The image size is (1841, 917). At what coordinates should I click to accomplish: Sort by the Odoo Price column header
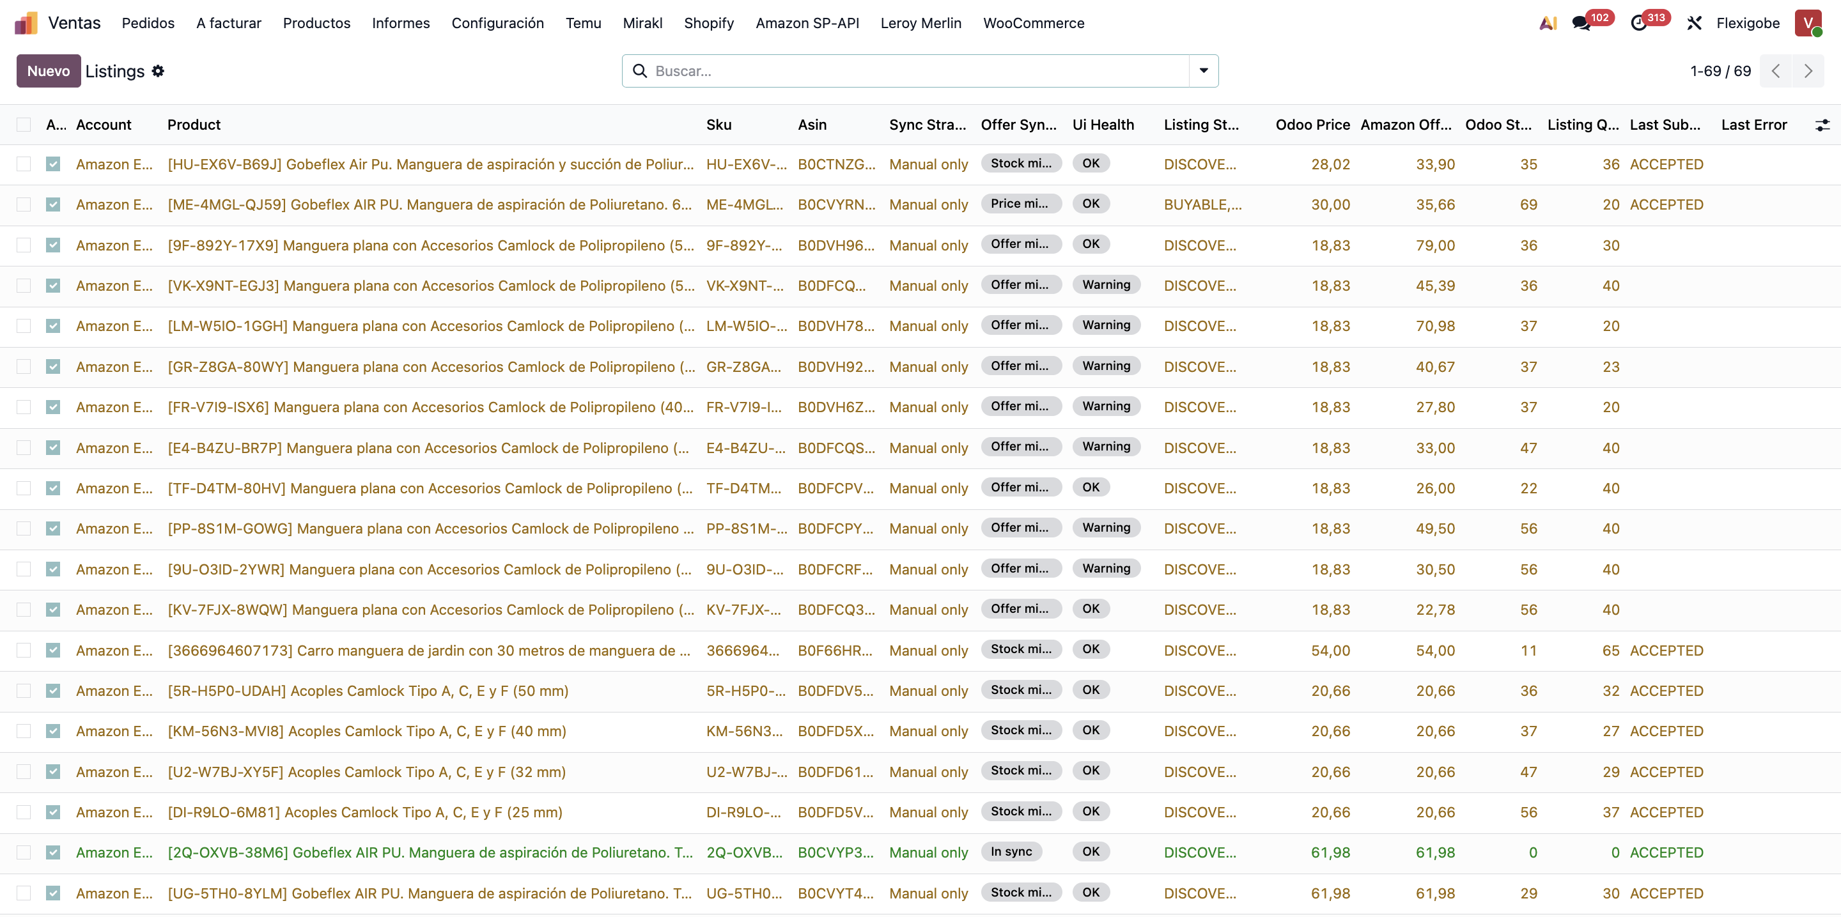1313,125
